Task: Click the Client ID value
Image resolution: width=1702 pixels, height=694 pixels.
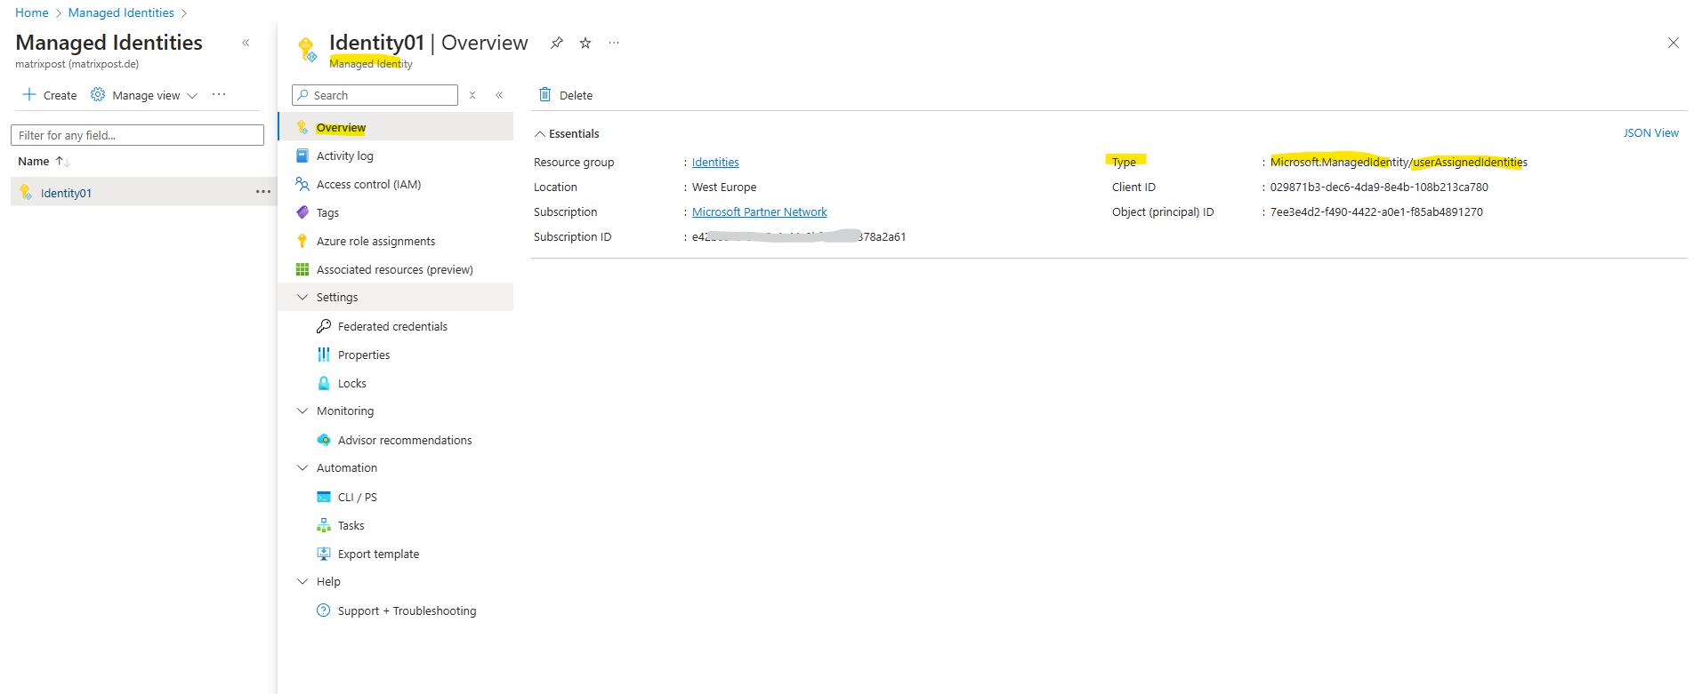Action: [1379, 187]
